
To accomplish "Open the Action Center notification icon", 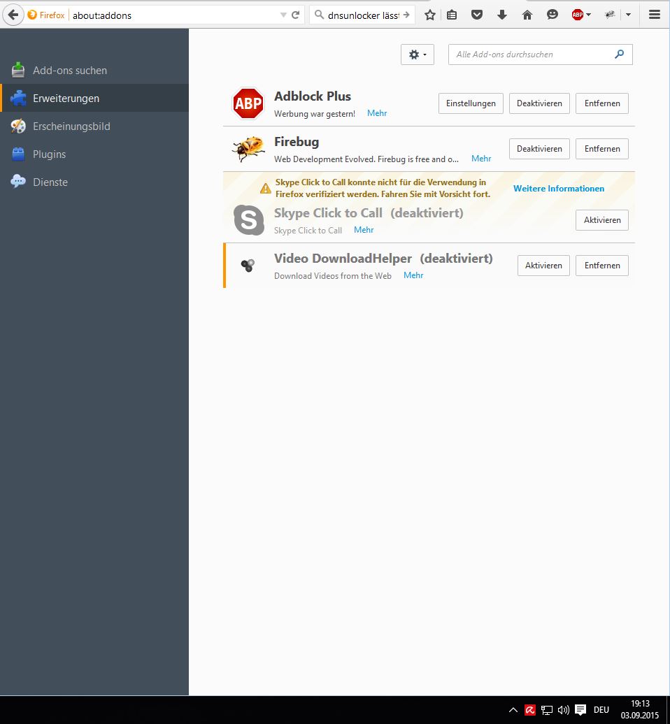I will 580,710.
